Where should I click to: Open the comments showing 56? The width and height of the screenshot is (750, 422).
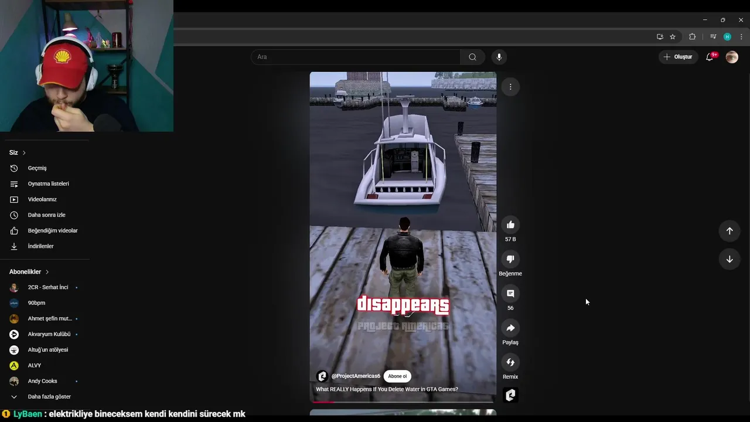[x=510, y=293]
